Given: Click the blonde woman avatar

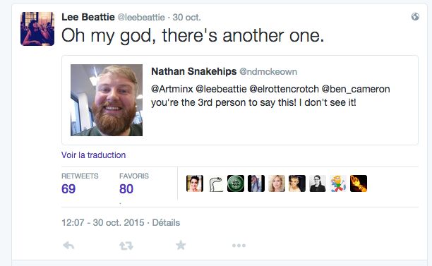Looking at the screenshot, I should coord(277,183).
